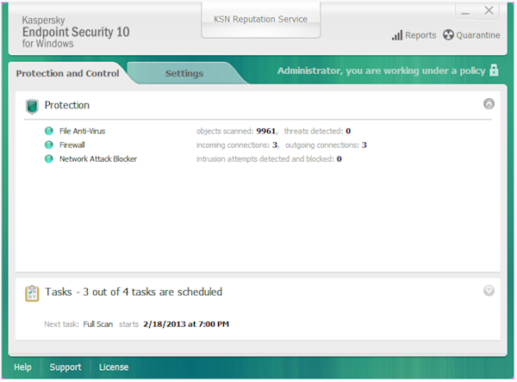
Task: Open the KSN Reputation Service panel
Action: pyautogui.click(x=260, y=19)
